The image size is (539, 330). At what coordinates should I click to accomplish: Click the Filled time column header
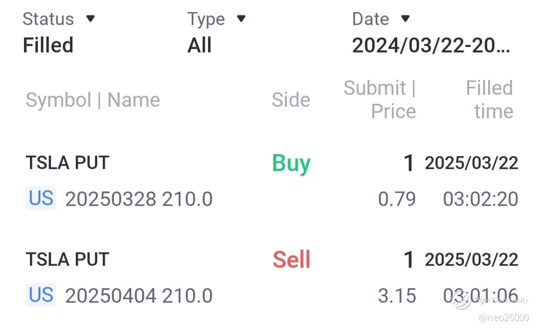tap(490, 100)
